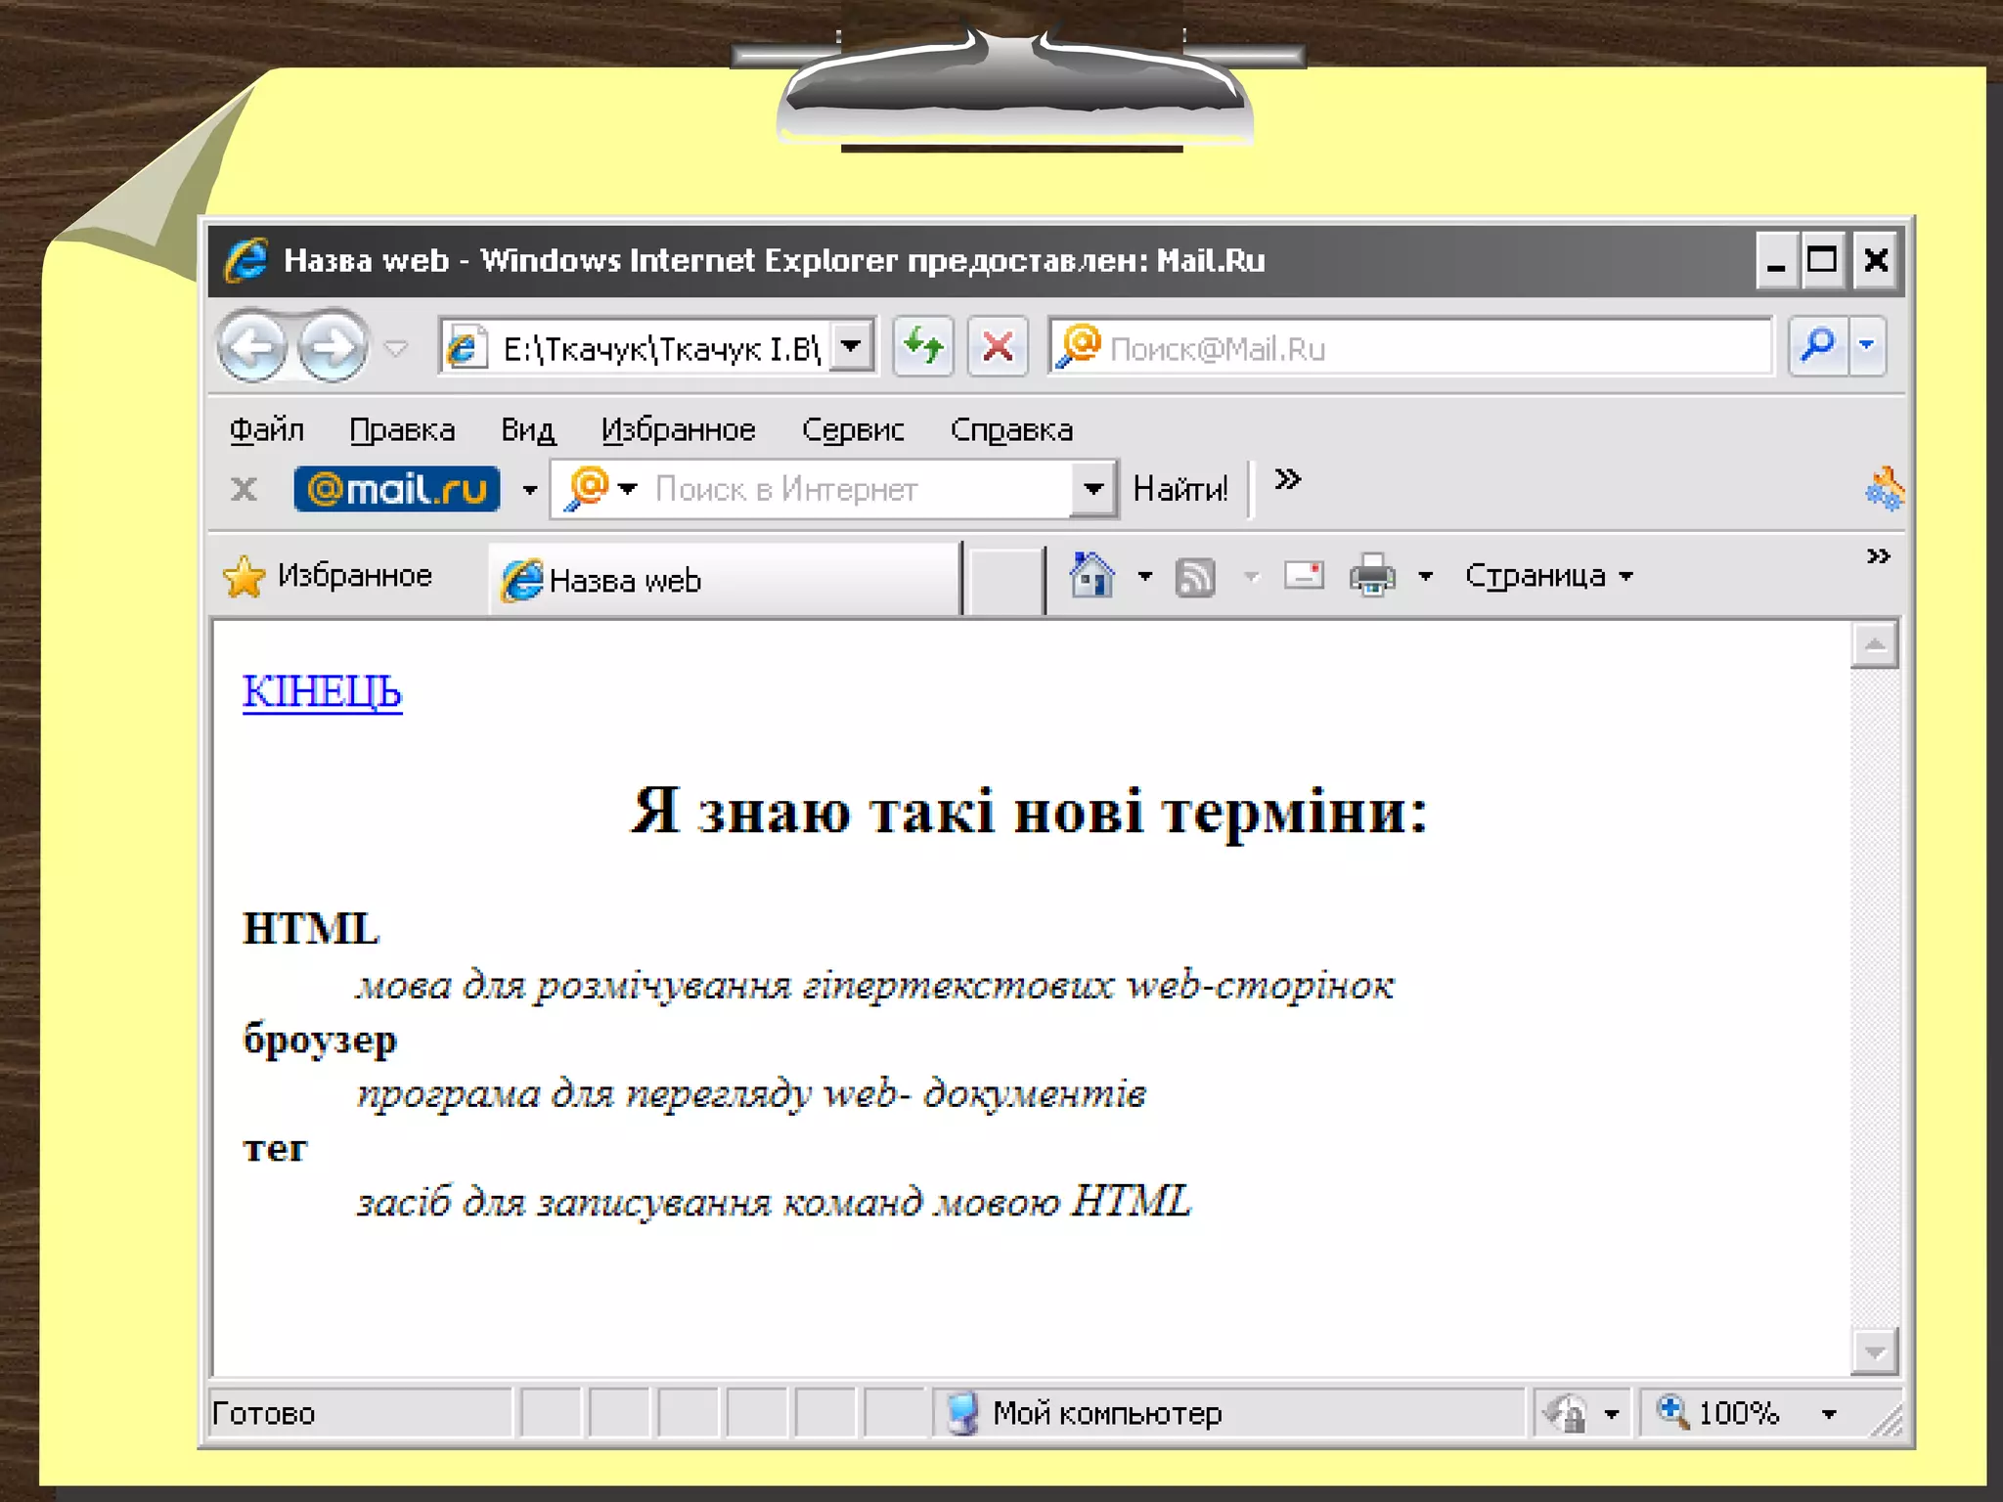Click the magnifier search button
The image size is (2003, 1502).
point(1818,346)
